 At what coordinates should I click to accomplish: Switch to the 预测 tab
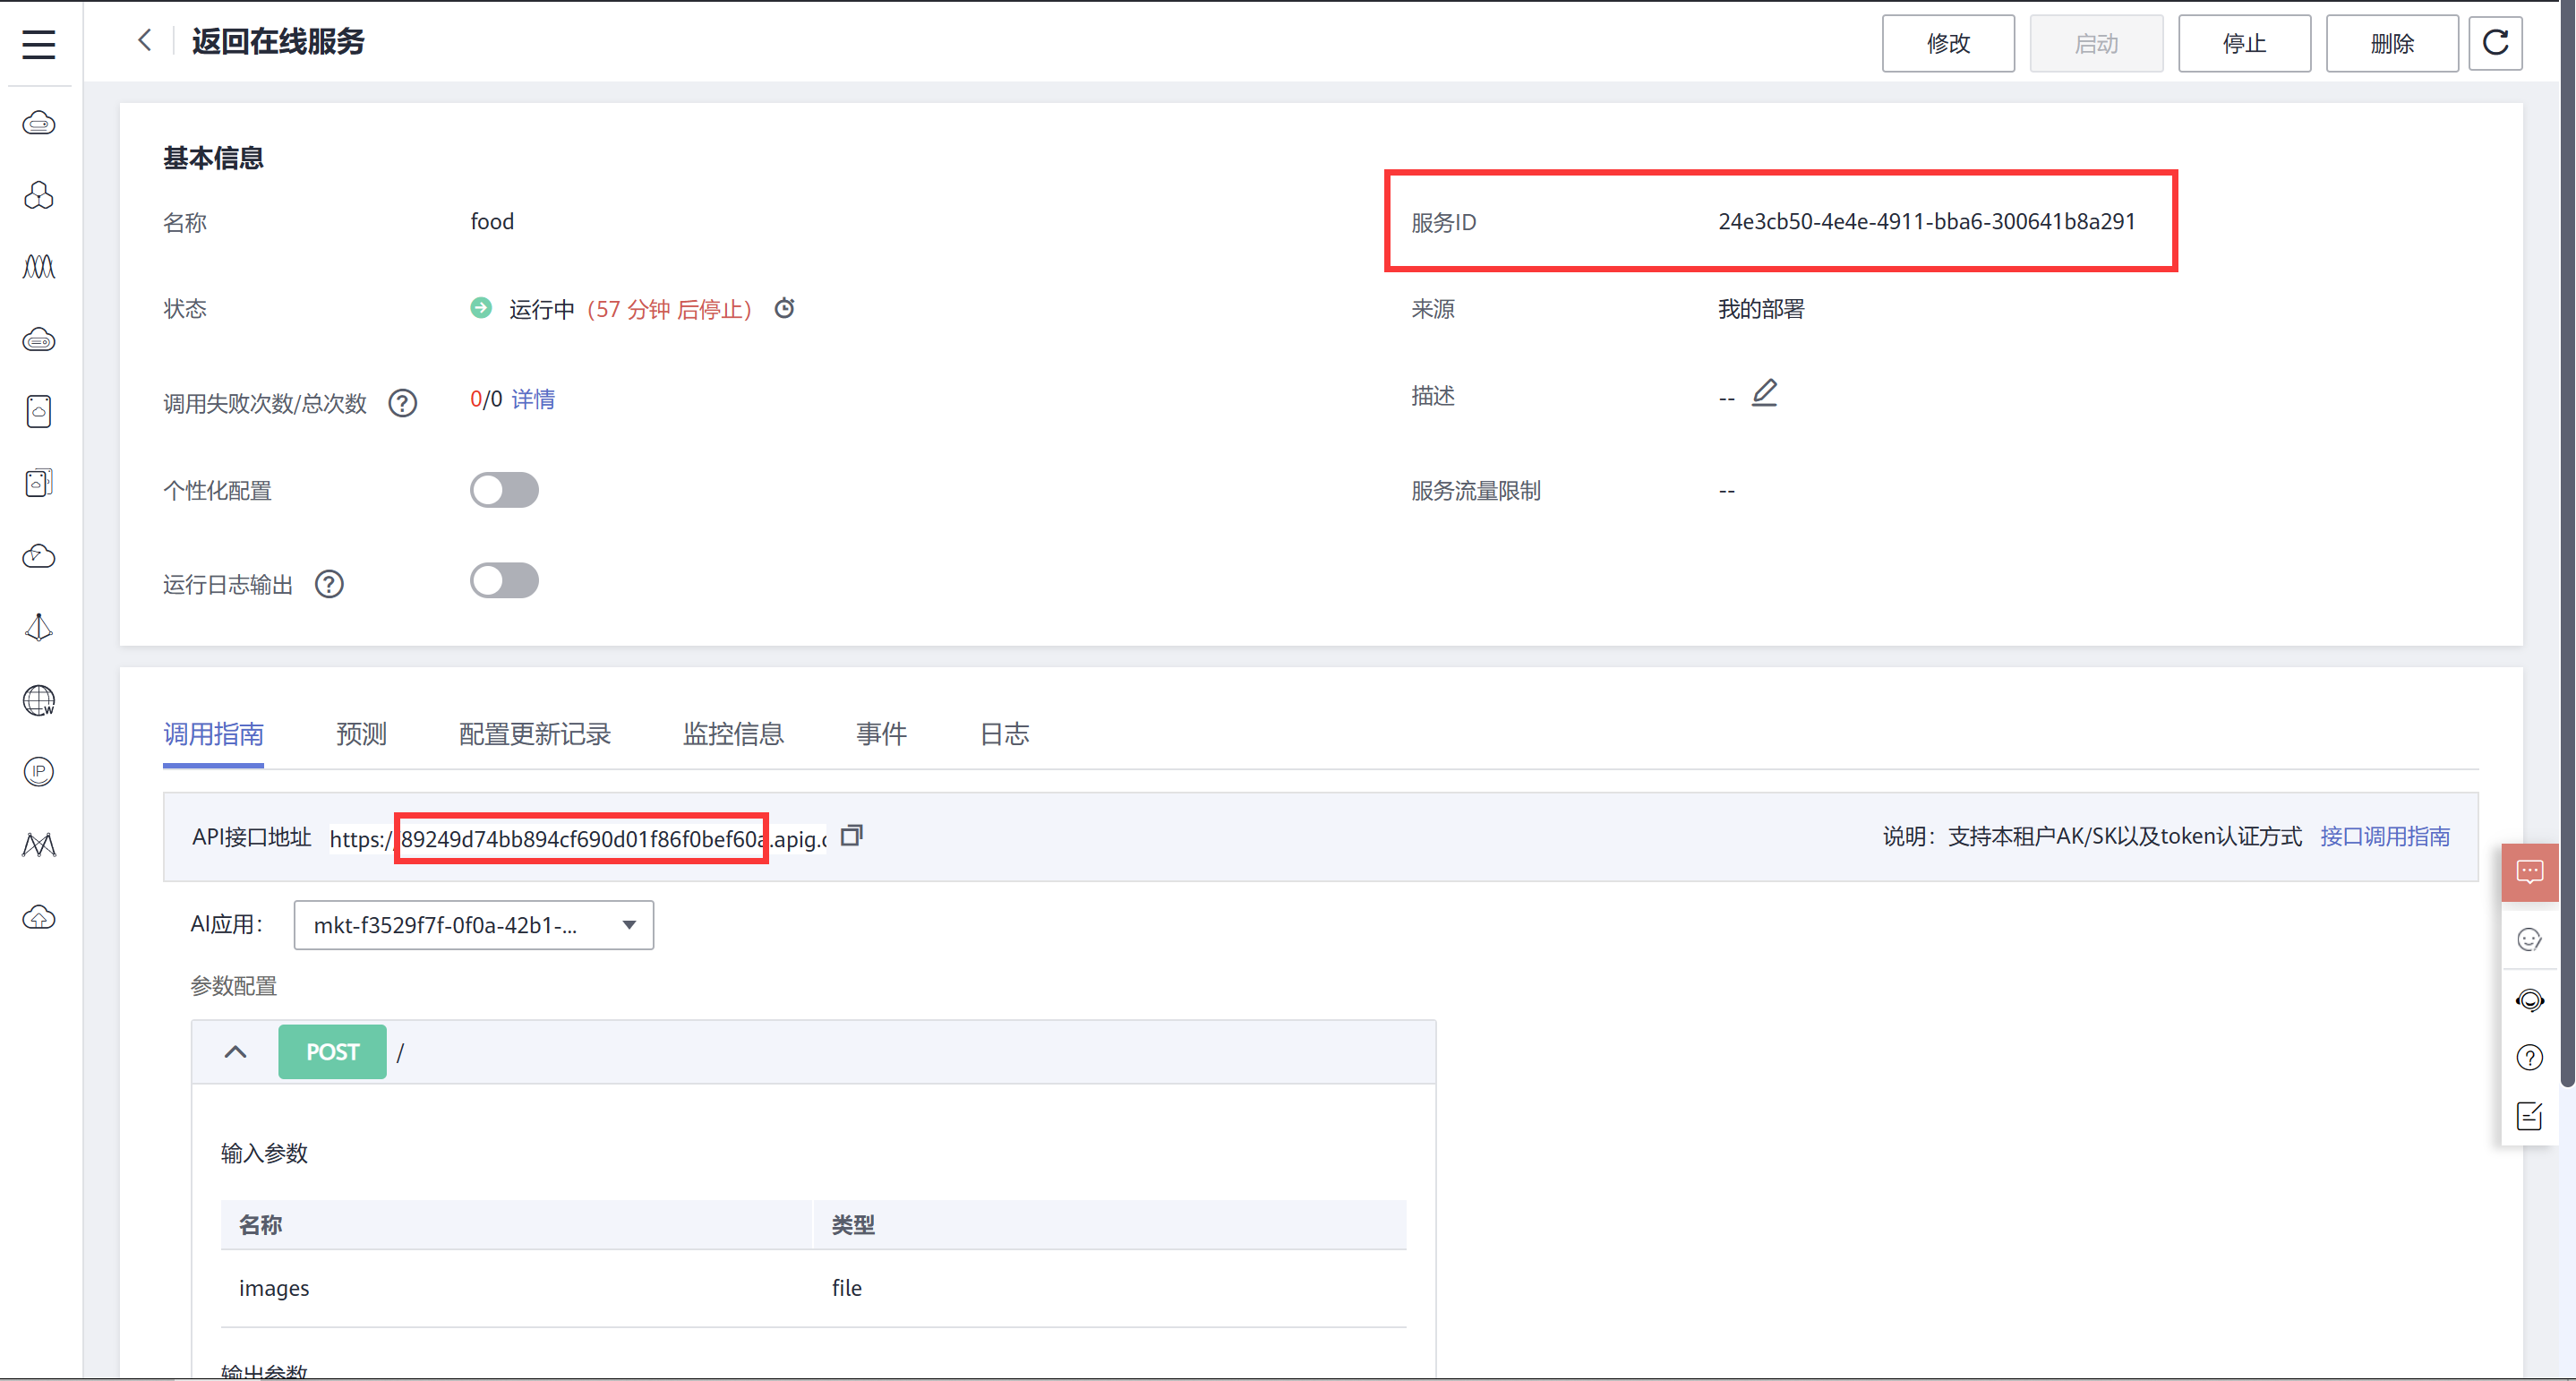pos(361,734)
